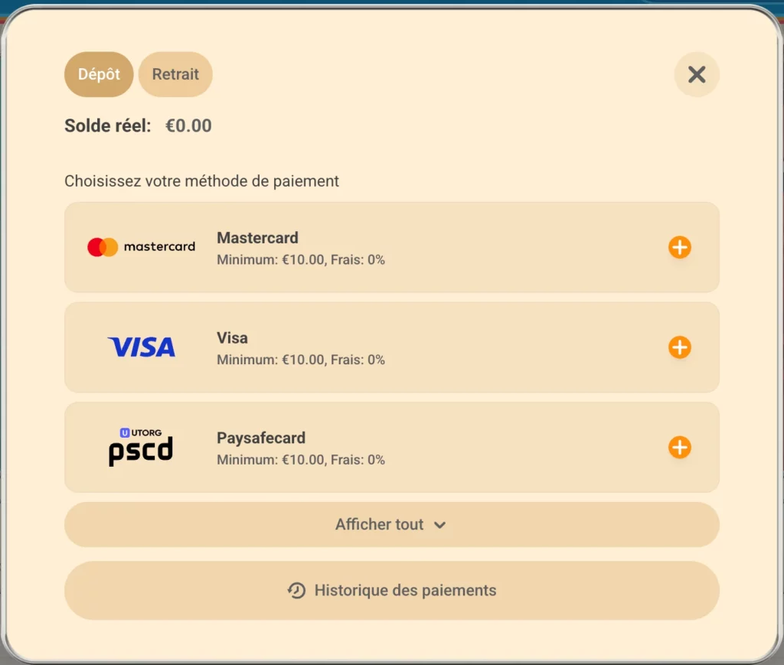This screenshot has height=665, width=784.
Task: Select the Paysafecard payment method row
Action: [391, 447]
